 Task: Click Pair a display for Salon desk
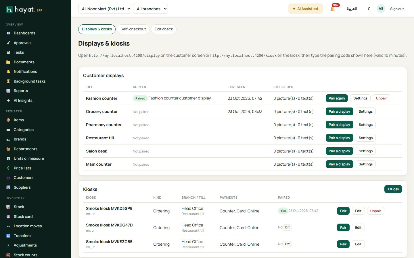[x=339, y=151]
